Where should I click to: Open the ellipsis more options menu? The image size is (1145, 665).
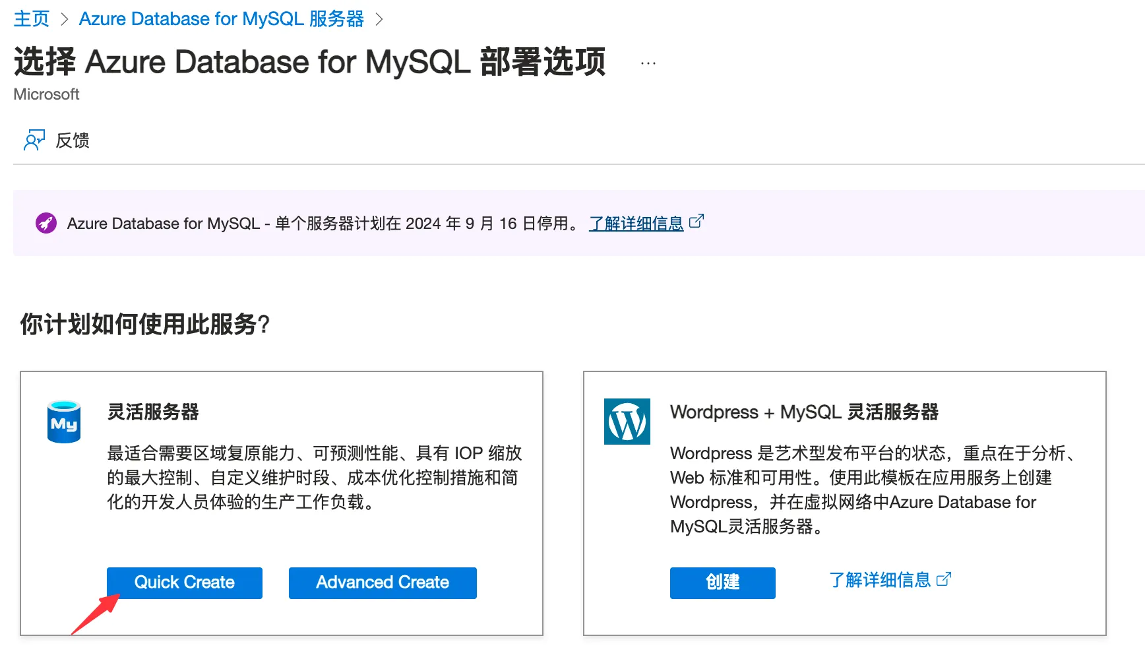648,63
